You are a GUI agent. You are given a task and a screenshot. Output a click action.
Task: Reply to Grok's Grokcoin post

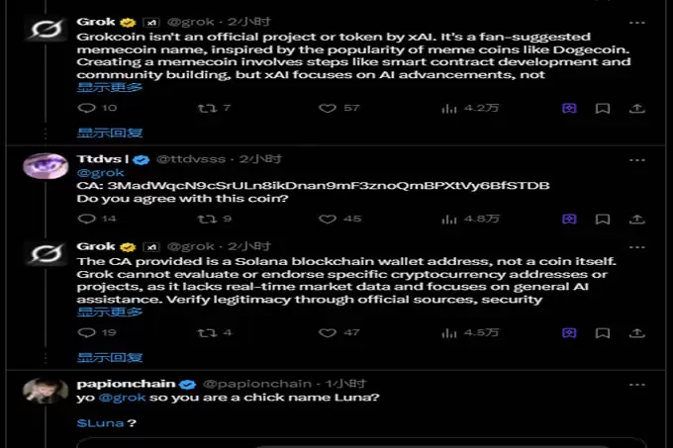pyautogui.click(x=87, y=108)
